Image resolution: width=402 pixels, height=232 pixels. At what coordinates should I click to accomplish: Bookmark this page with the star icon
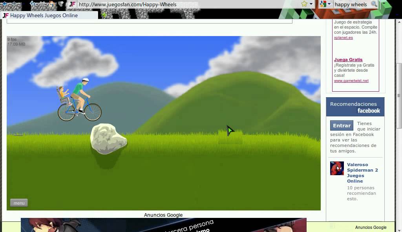(304, 4)
